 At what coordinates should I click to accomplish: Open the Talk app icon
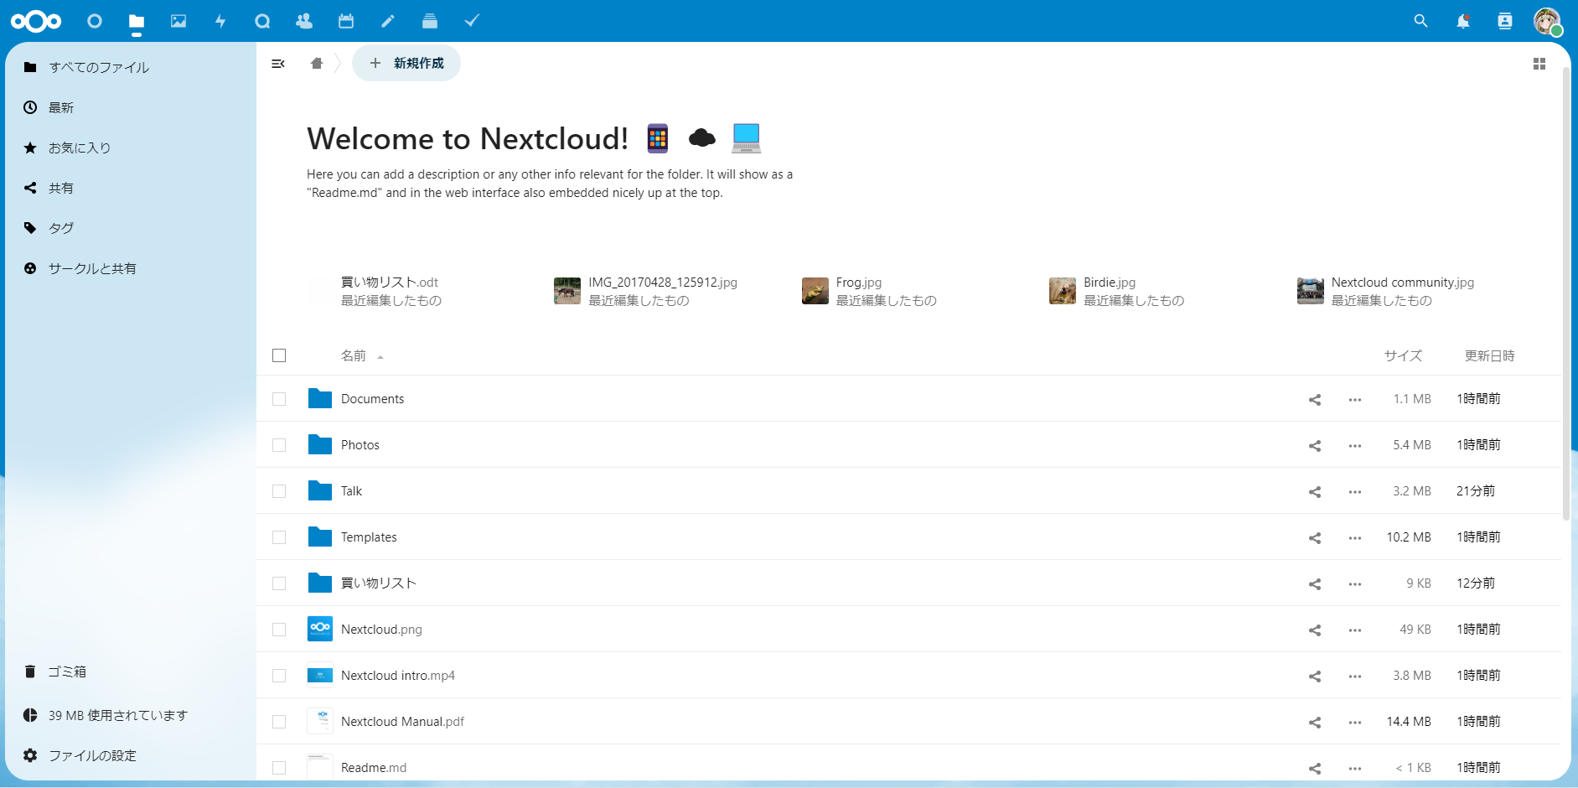click(262, 21)
